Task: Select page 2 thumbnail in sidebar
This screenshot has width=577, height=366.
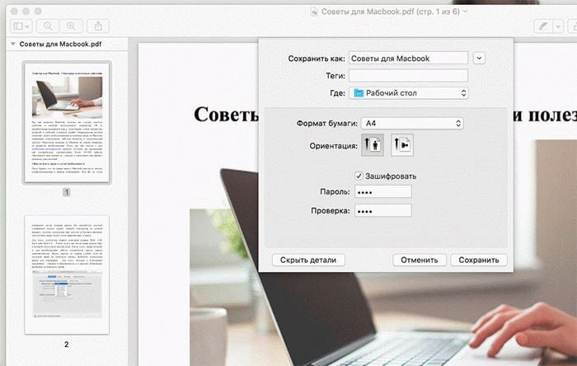Action: tap(67, 274)
